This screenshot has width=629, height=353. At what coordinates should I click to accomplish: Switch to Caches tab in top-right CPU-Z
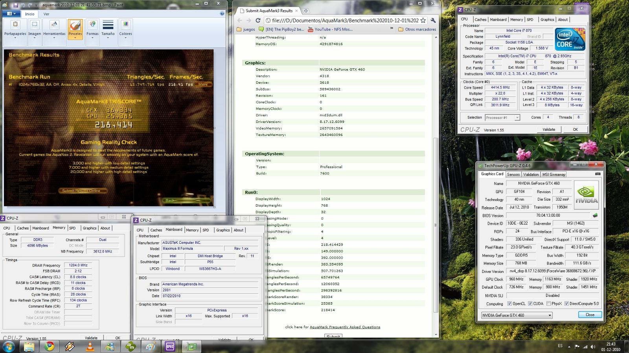tap(480, 20)
